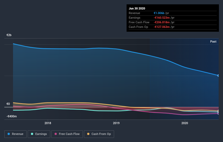Screen dimensions: 223x142
Task: Click the €1.006b revenue value
Action: click(x=159, y=13)
